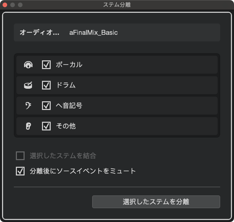The height and width of the screenshot is (222, 234).
Task: Uncheck the その他 stem checkbox
Action: point(46,126)
